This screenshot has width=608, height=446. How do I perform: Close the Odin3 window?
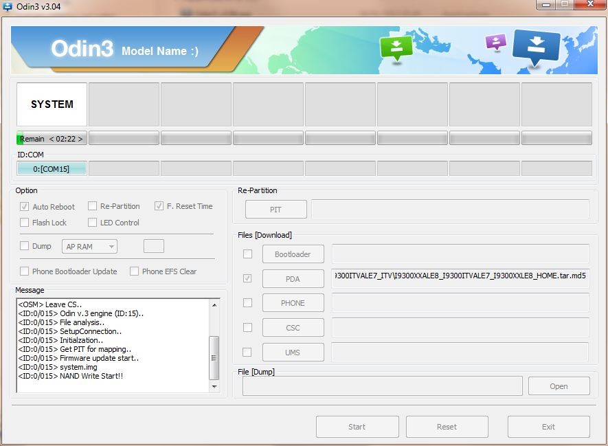point(590,4)
